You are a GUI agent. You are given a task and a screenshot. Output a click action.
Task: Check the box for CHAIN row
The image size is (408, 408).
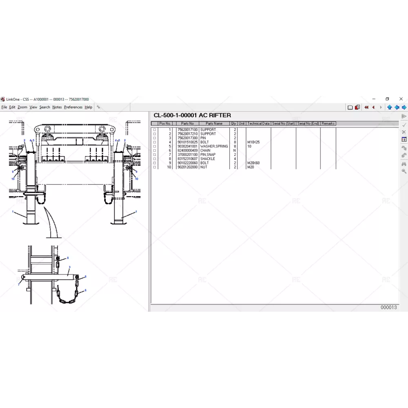click(155, 151)
